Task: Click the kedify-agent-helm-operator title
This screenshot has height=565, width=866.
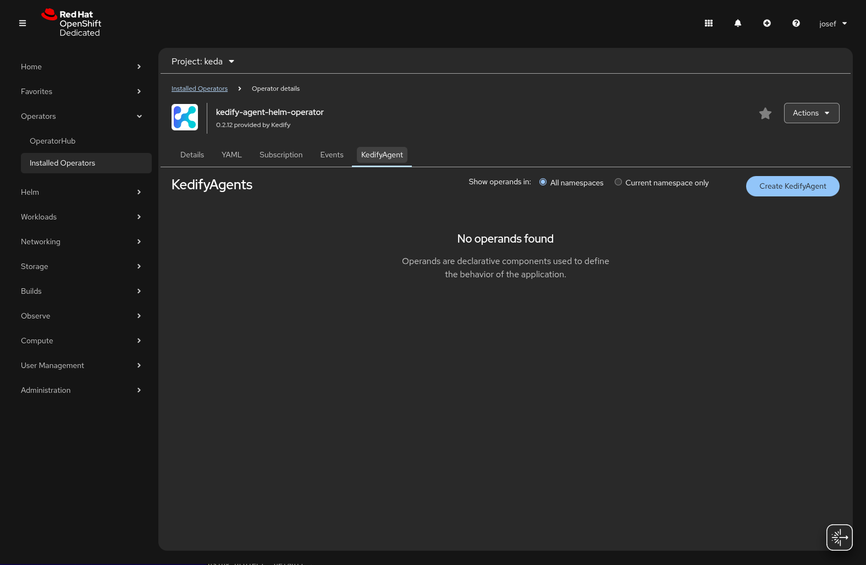Action: [269, 112]
